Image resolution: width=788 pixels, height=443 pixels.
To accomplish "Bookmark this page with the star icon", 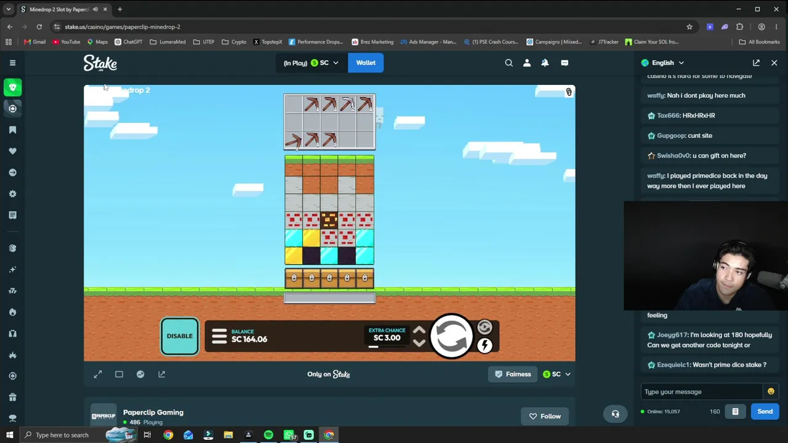I will pyautogui.click(x=689, y=27).
